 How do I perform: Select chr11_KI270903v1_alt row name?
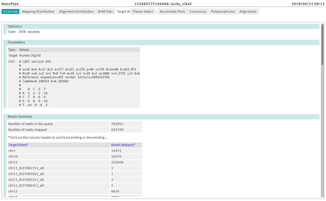point(59,186)
